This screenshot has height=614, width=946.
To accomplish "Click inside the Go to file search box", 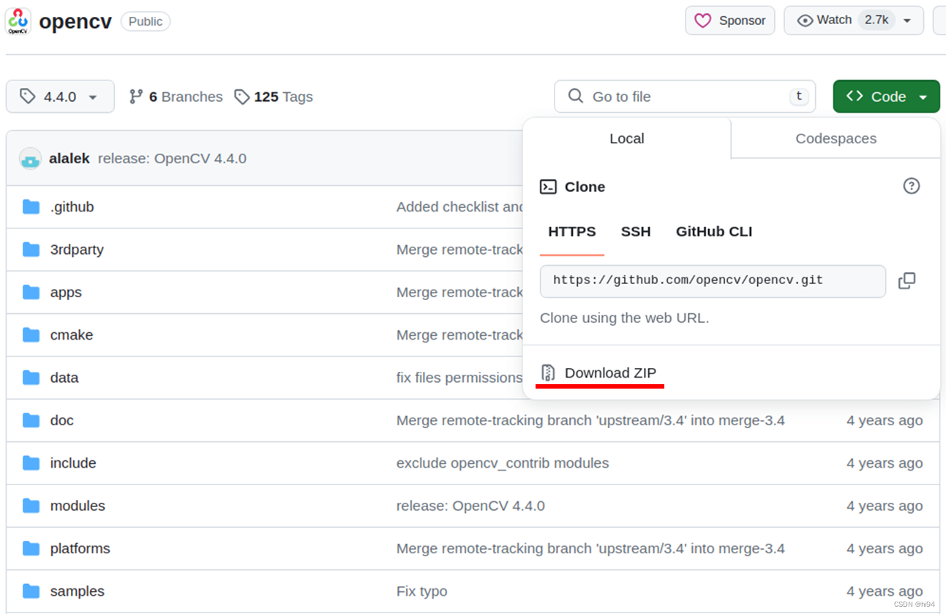I will pos(684,96).
